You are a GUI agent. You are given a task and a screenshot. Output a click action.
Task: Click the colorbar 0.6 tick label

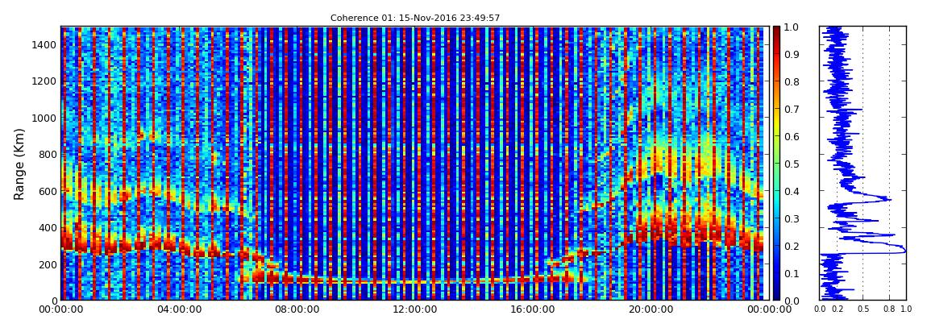pyautogui.click(x=791, y=136)
